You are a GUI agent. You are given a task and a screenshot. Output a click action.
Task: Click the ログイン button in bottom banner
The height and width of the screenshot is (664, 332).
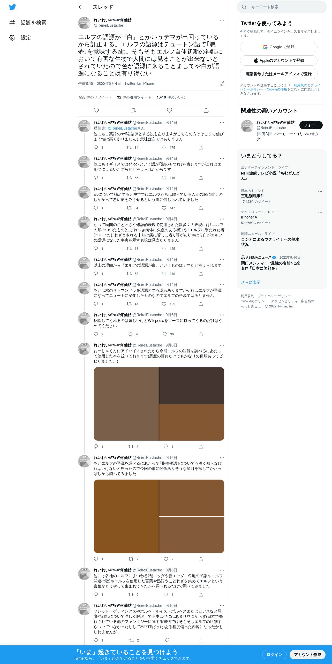tap(274, 654)
